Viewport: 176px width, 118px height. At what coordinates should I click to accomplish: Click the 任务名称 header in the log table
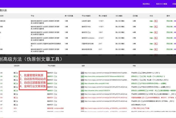click(x=17, y=66)
